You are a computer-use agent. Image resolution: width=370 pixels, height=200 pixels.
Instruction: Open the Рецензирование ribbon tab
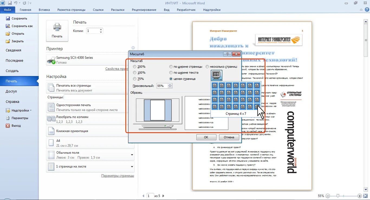(144, 10)
